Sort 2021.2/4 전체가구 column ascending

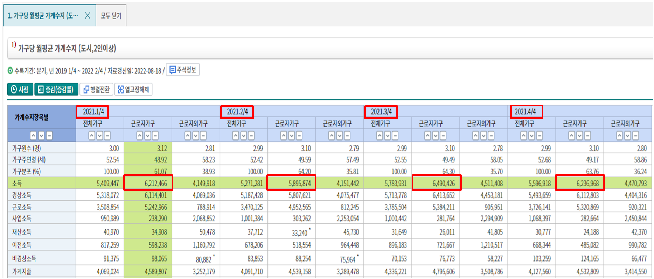(x=236, y=136)
